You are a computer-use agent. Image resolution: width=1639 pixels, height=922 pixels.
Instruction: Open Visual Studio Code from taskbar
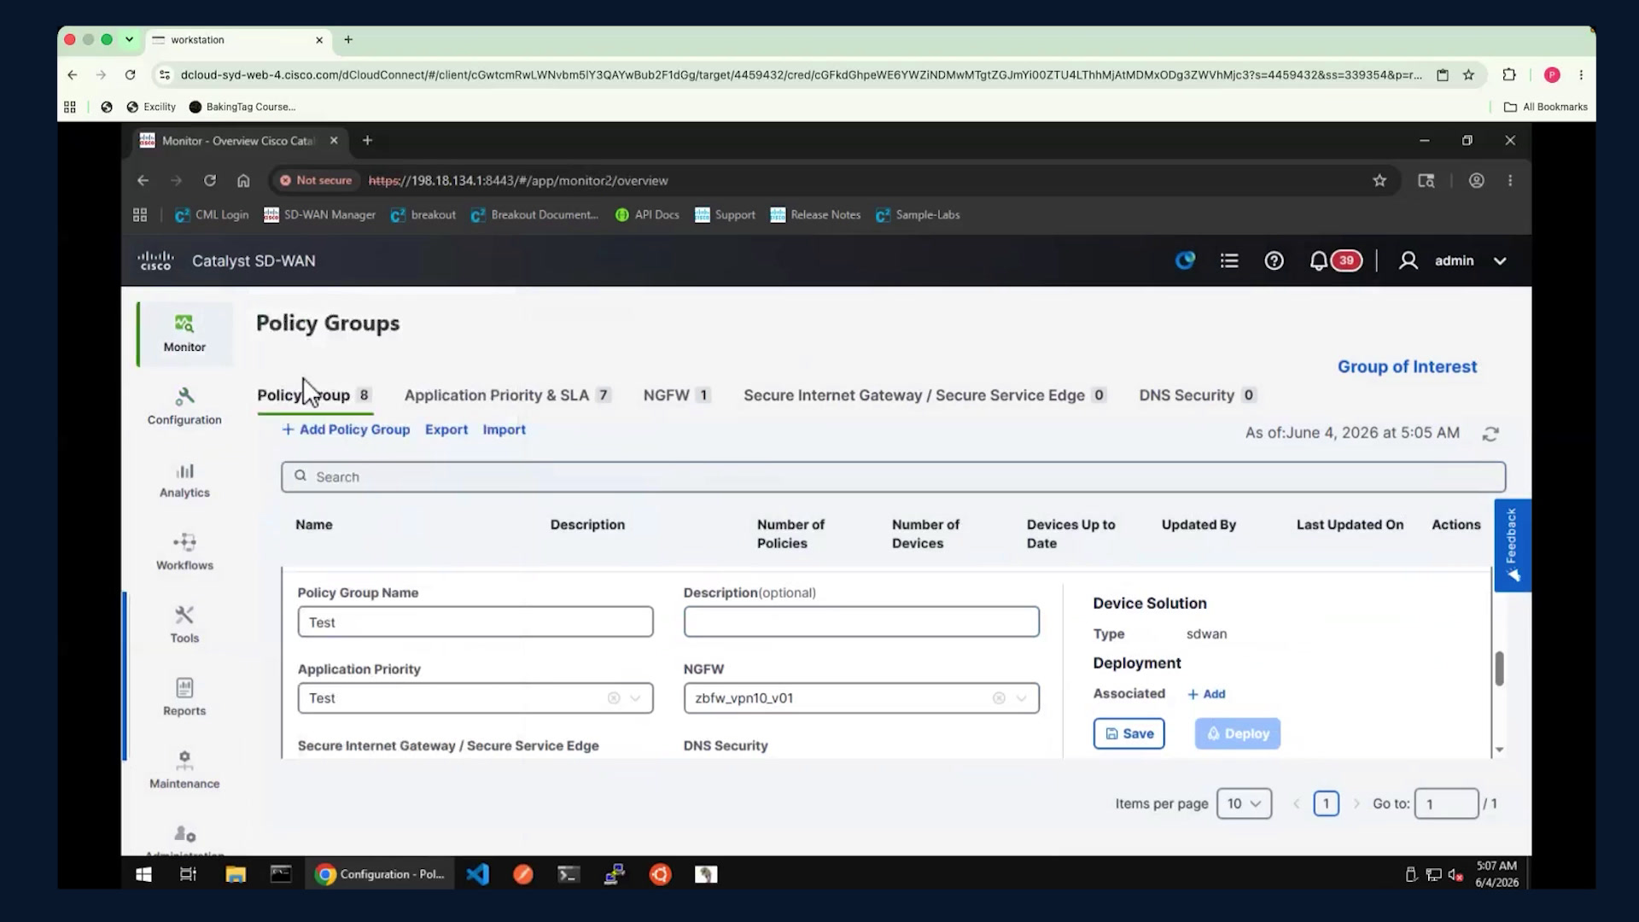tap(478, 874)
